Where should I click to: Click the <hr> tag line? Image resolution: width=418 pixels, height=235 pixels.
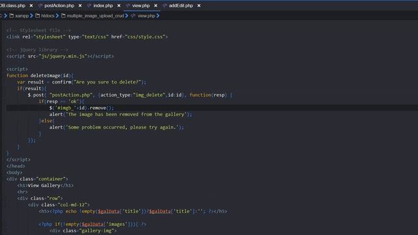point(22,192)
